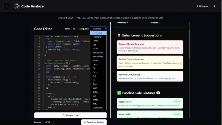Click the Baseline Safe Features count badge
222x125 pixels.
click(x=158, y=93)
